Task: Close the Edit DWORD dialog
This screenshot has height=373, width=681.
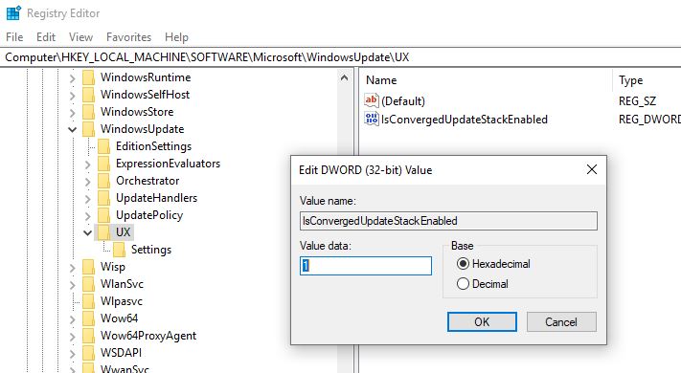Action: (592, 169)
